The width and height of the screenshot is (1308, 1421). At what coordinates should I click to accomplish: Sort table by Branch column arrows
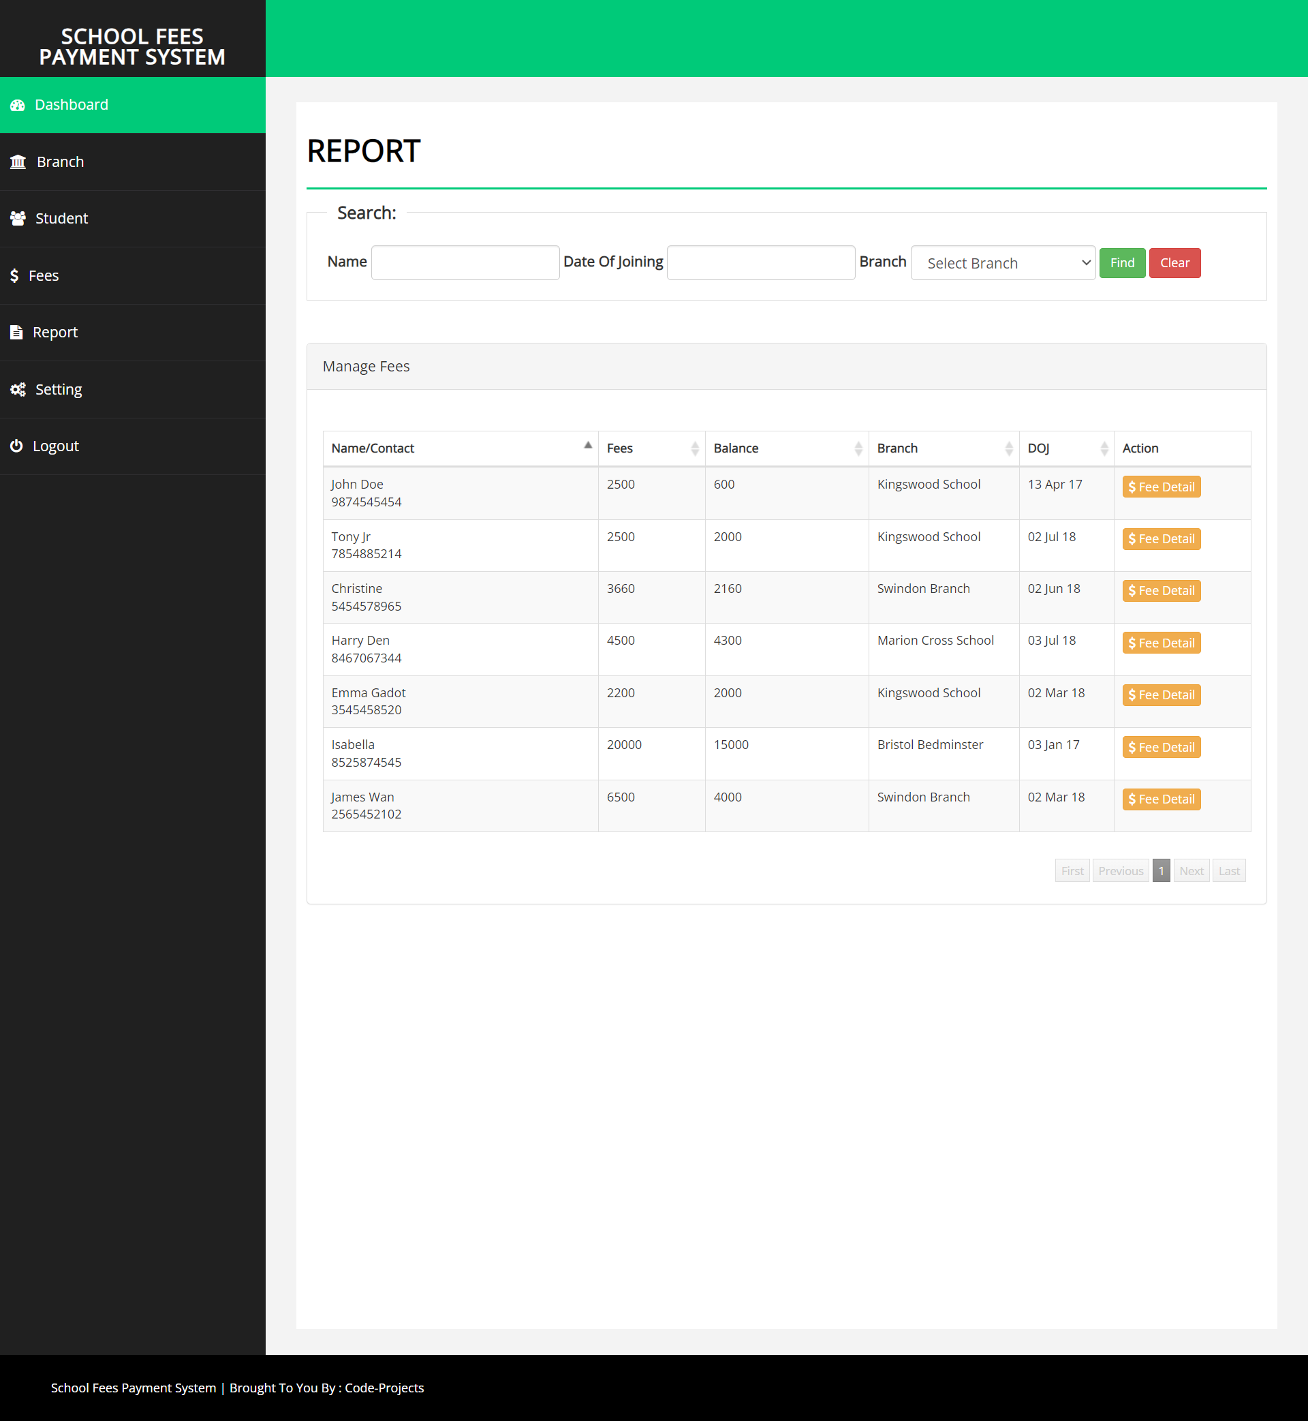point(1009,448)
